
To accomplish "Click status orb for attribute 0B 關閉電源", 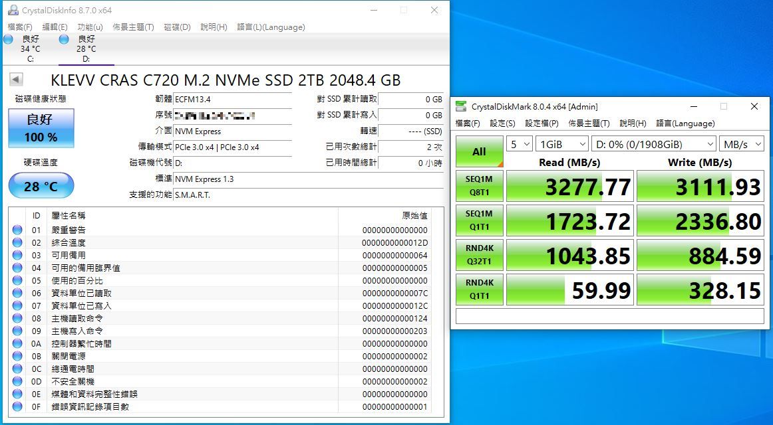I will click(17, 356).
